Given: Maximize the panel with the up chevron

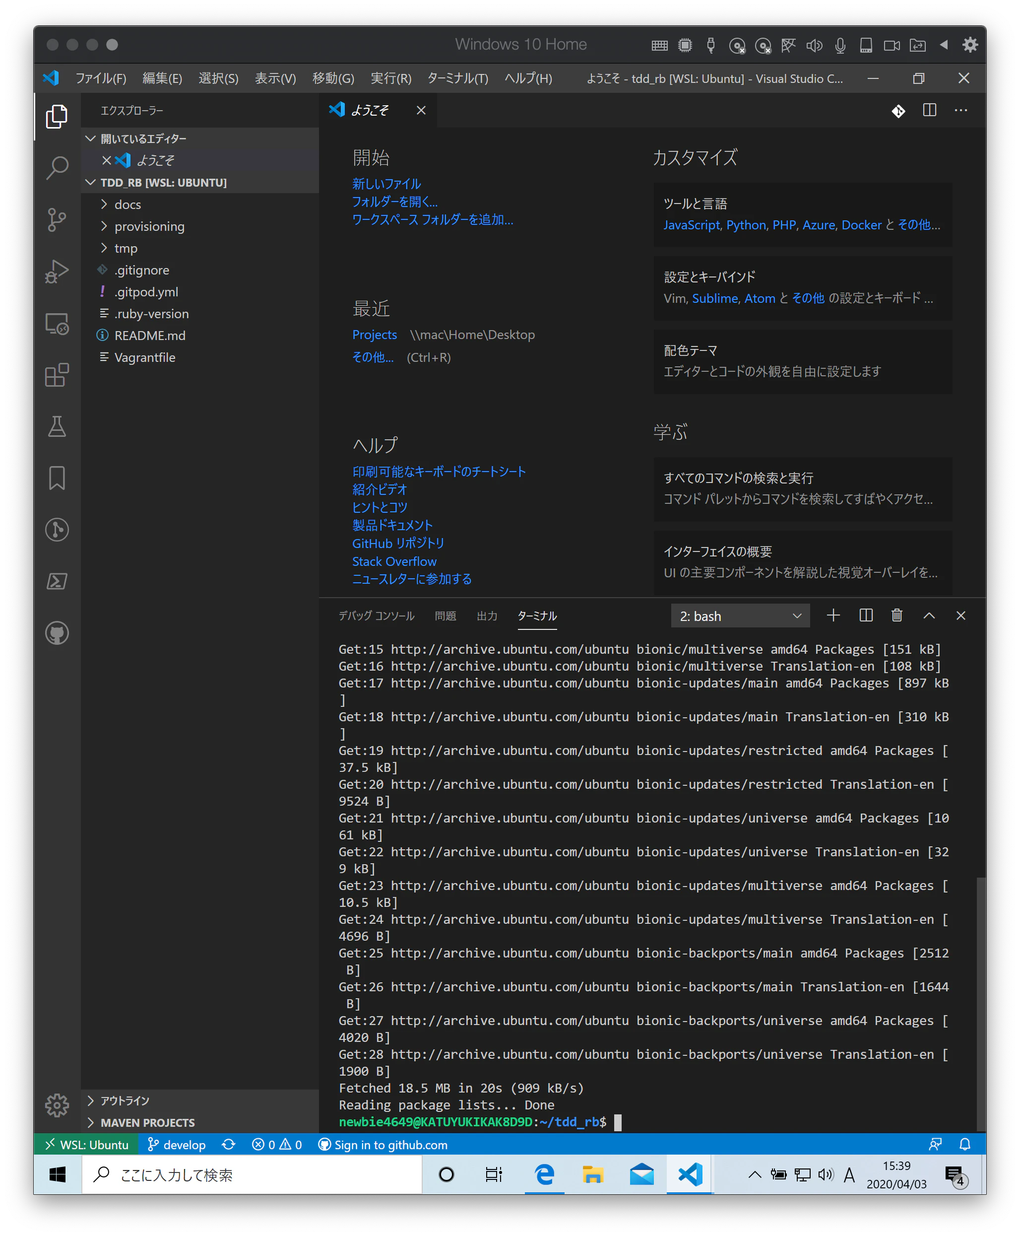Looking at the screenshot, I should 929,616.
